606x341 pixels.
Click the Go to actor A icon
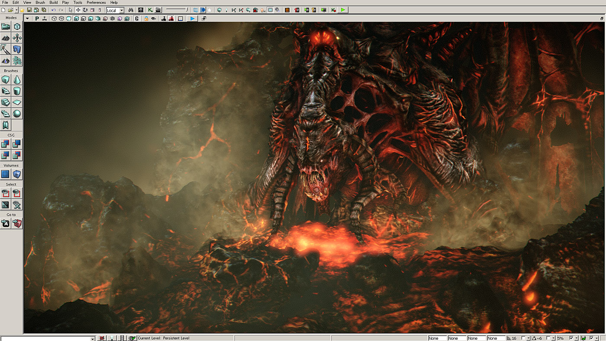pos(6,224)
